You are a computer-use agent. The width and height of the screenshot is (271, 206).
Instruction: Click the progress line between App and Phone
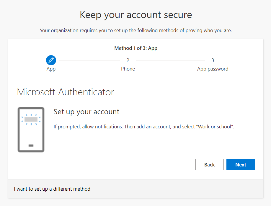pos(89,60)
